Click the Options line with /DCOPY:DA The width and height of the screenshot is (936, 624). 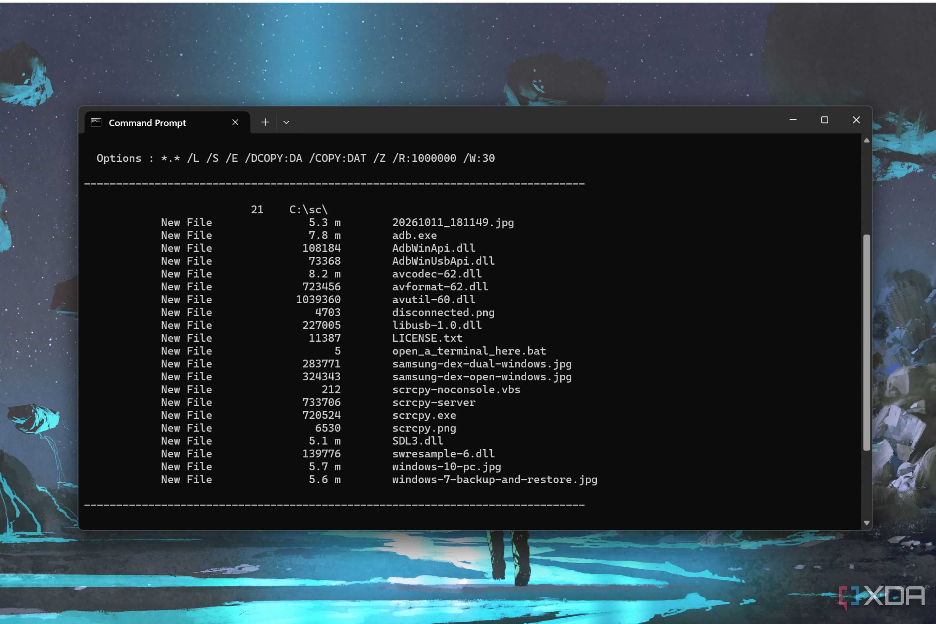(296, 158)
